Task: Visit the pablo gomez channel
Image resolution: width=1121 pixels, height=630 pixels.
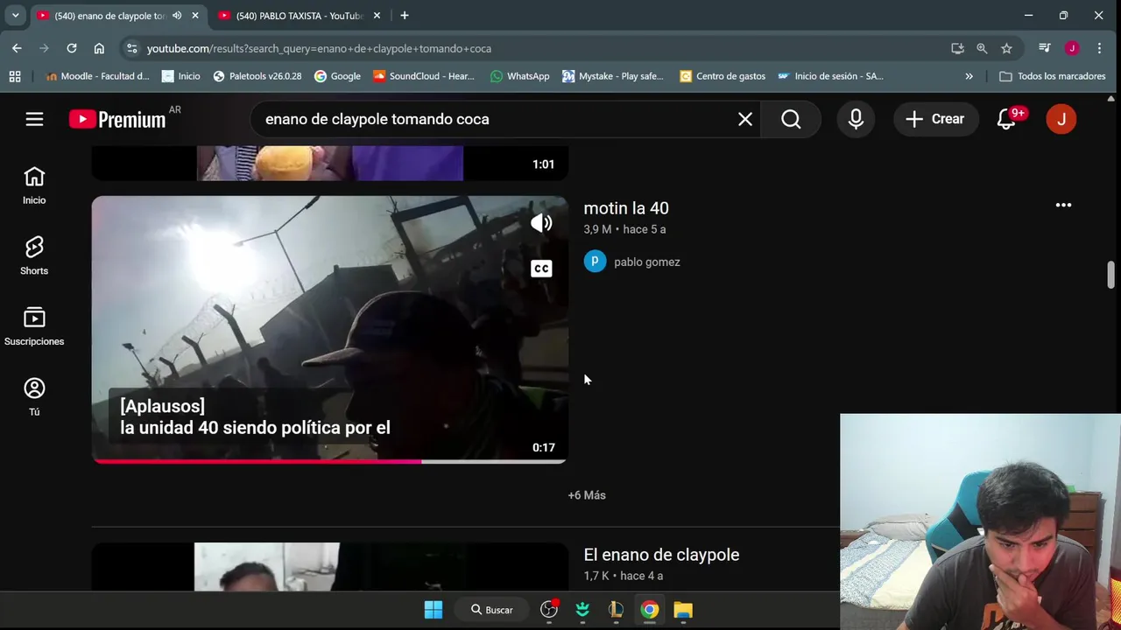Action: pyautogui.click(x=646, y=262)
